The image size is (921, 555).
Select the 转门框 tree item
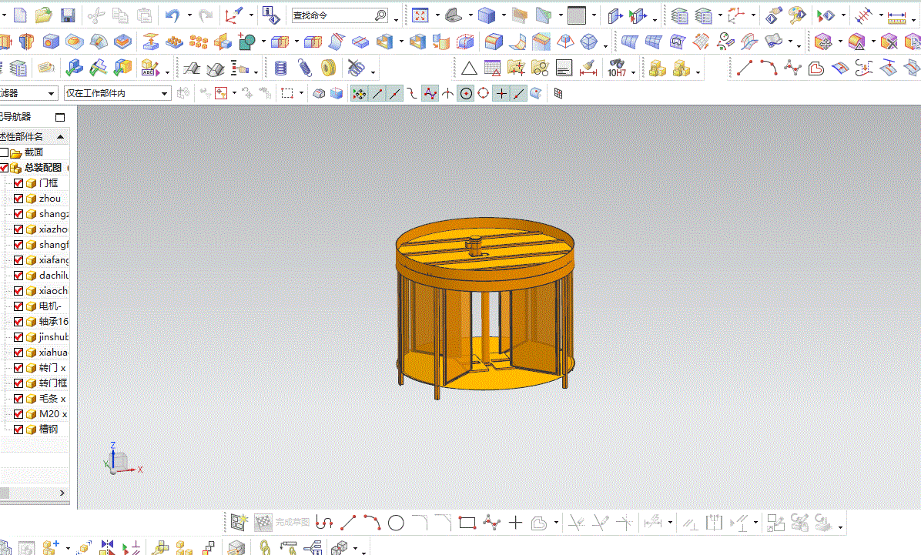tap(53, 383)
